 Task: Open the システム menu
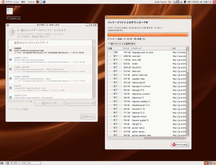(x=31, y=2)
